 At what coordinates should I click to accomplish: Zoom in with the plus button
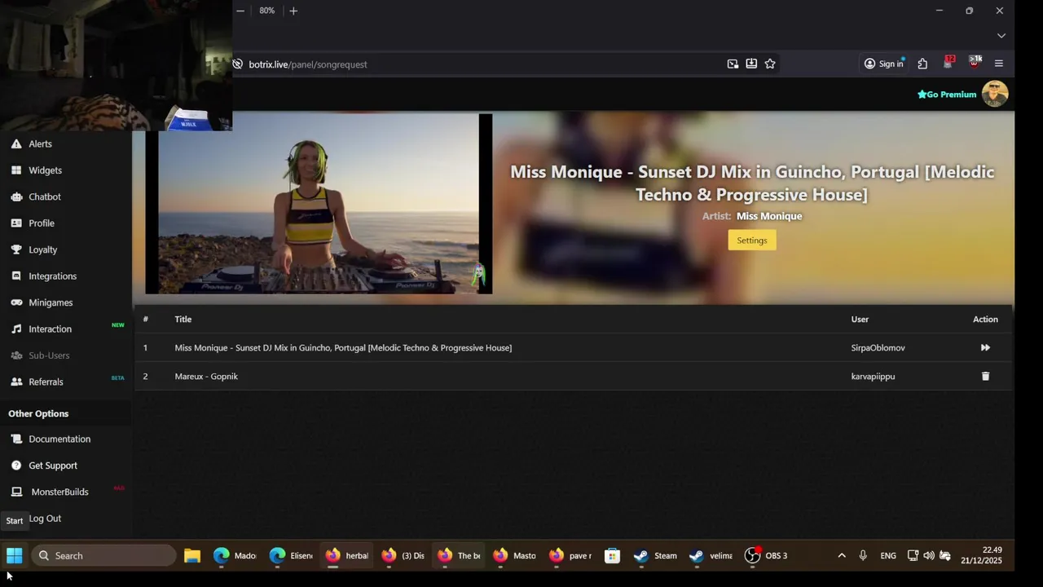tap(293, 11)
